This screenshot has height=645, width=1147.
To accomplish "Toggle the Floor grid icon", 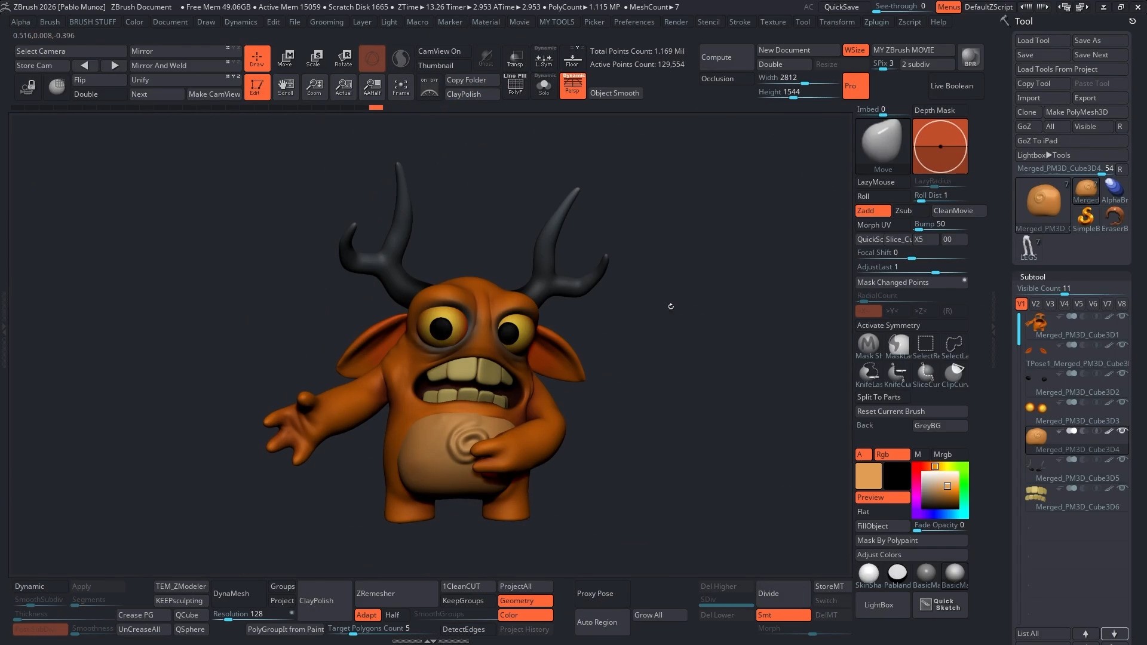I will (572, 58).
